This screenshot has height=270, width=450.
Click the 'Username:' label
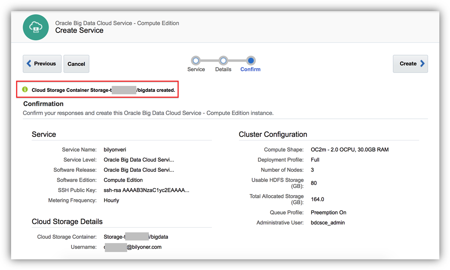(84, 247)
